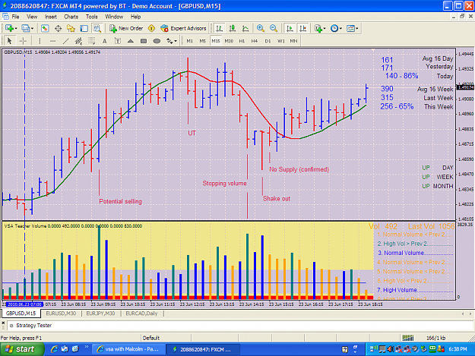Screen dimensions: 475x356
Task: Expand the New Chart dropdown arrow
Action: pyautogui.click(x=16, y=28)
